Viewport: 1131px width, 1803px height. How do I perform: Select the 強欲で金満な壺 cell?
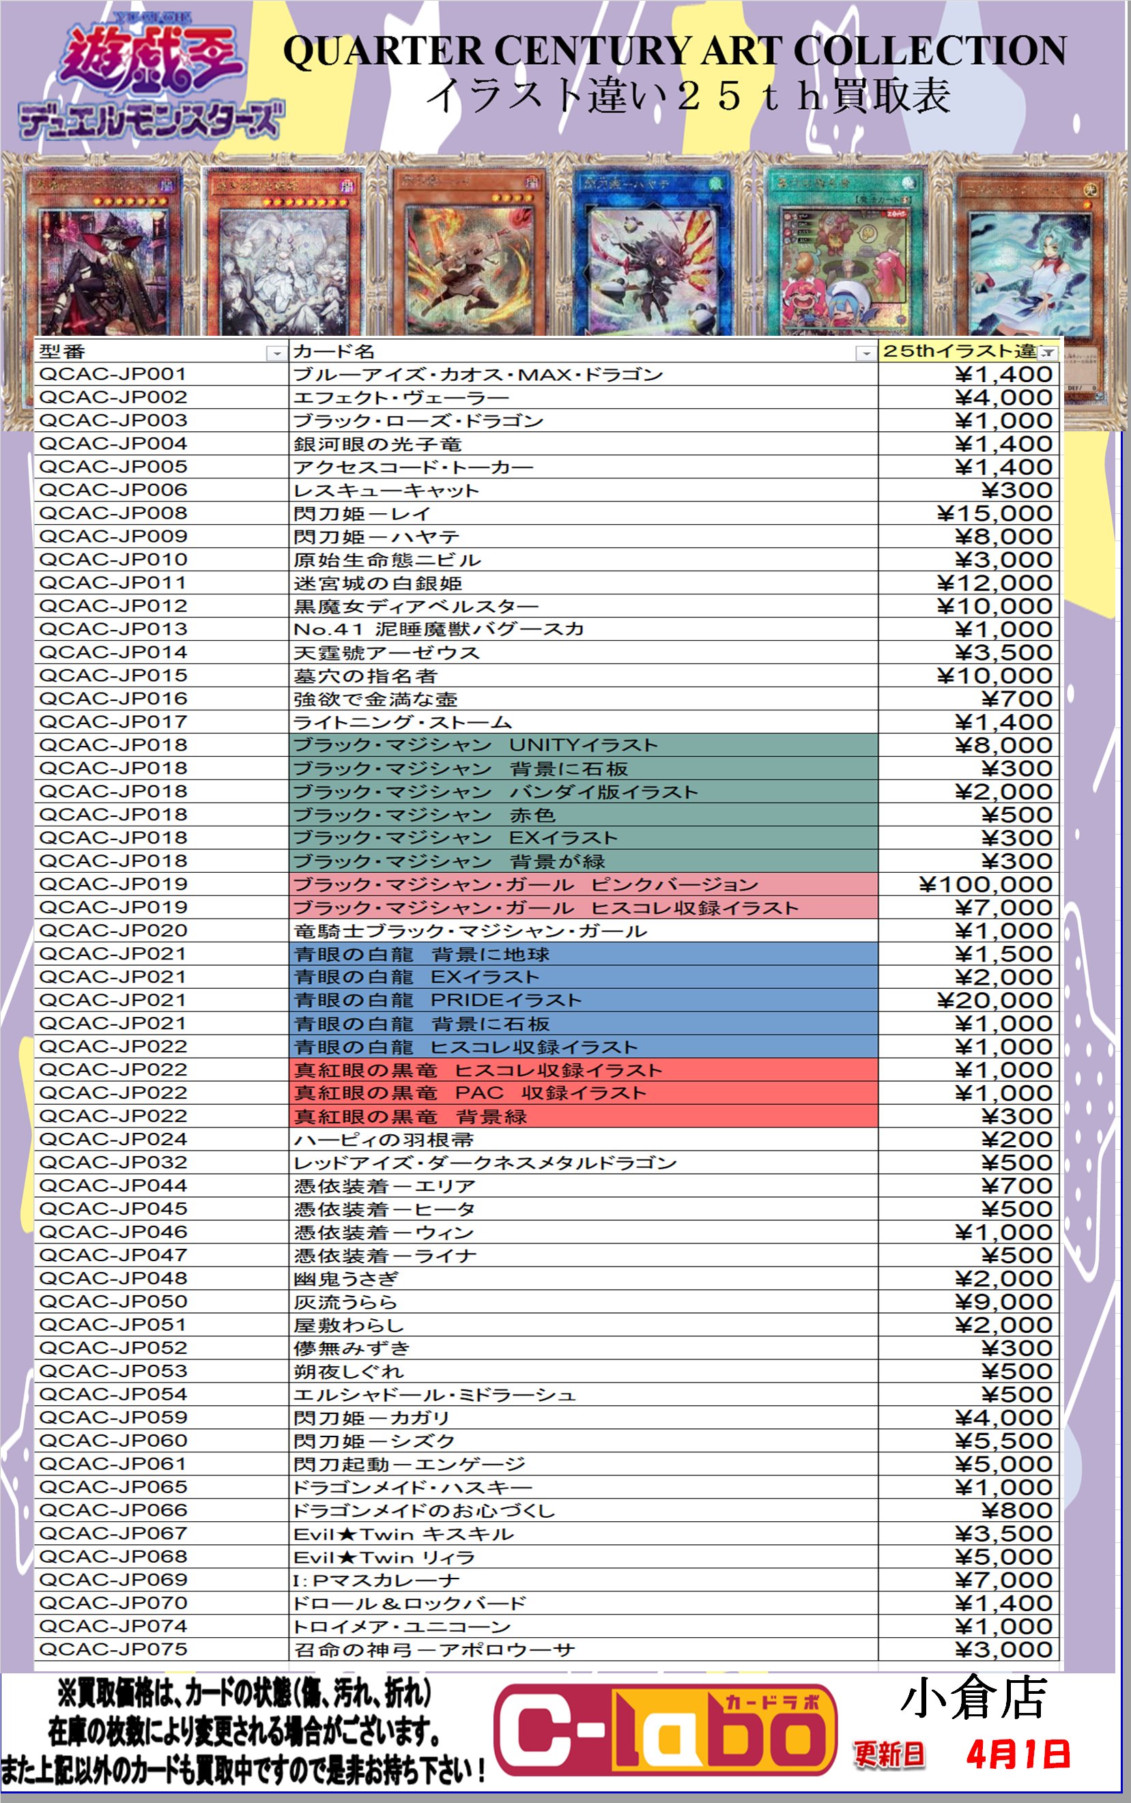[x=584, y=699]
